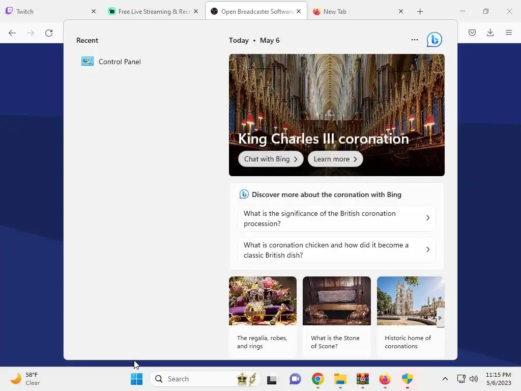Open the Bing chat icon in search panel
The width and height of the screenshot is (521, 391).
pos(435,40)
